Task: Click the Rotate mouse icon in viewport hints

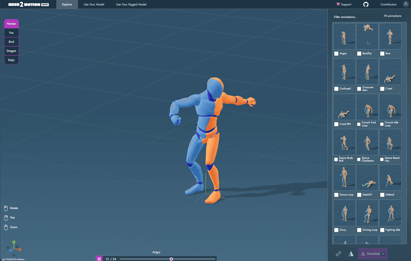Action: 6,208
